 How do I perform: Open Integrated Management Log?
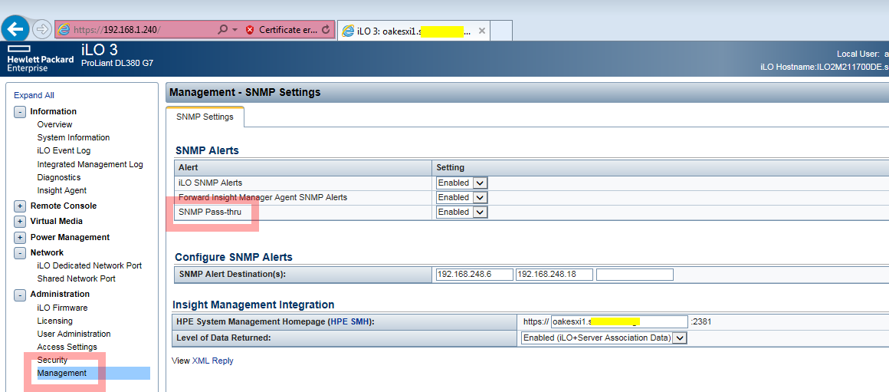click(x=90, y=164)
